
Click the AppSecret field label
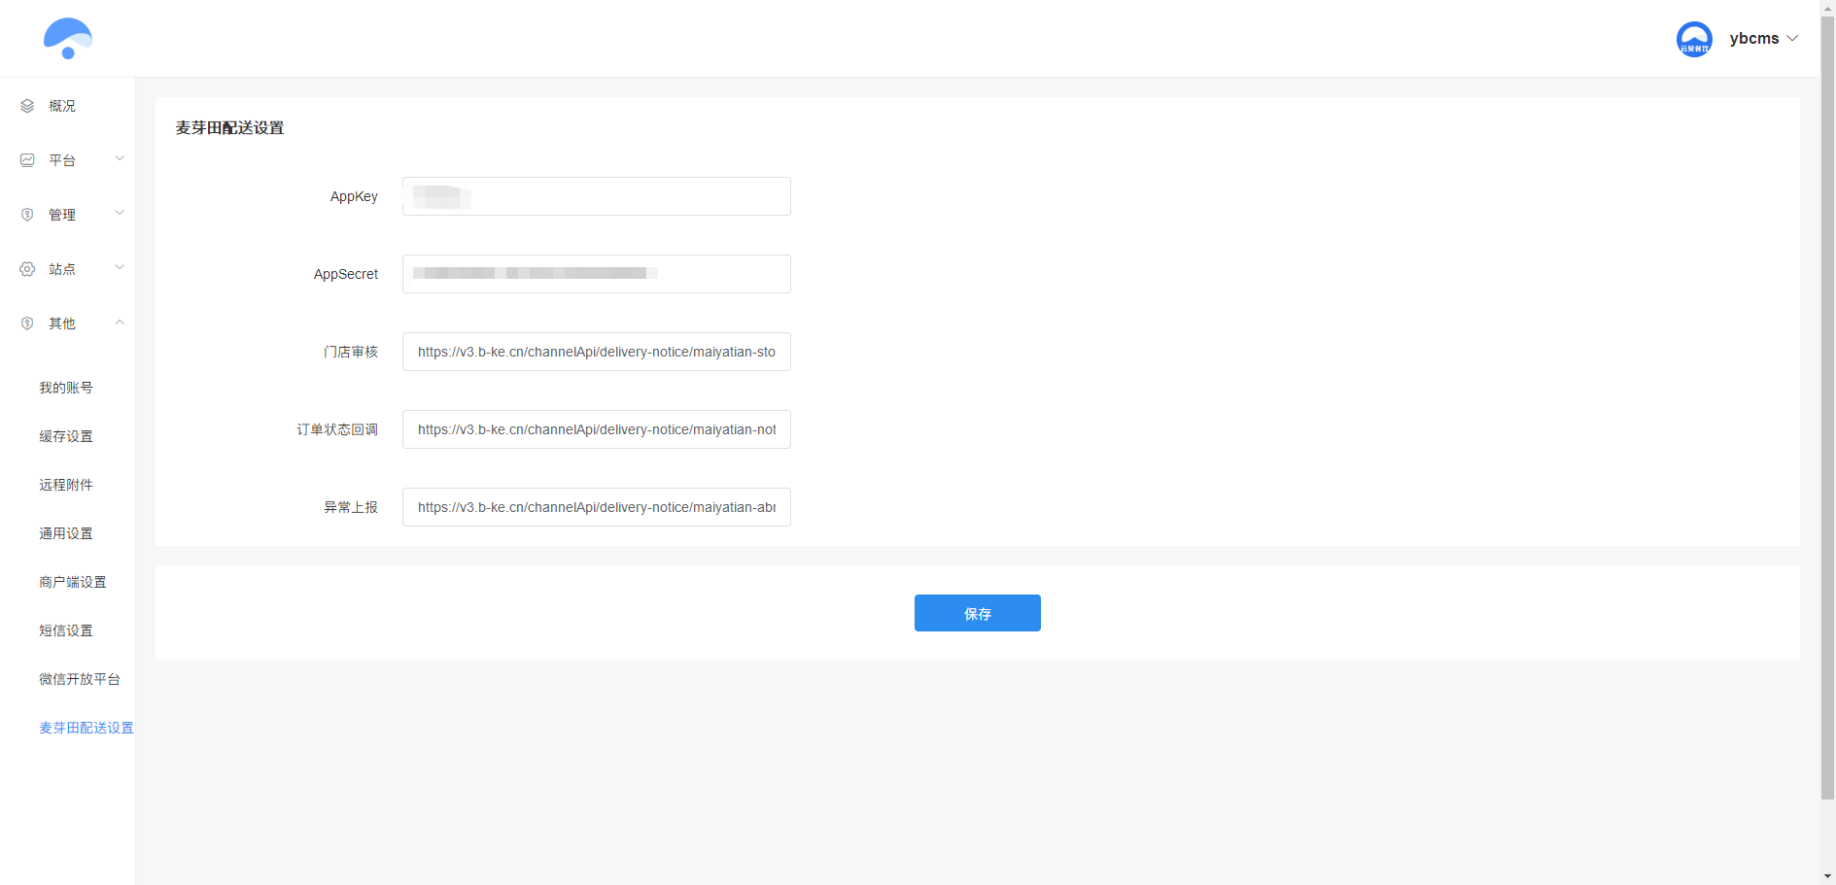coord(346,274)
